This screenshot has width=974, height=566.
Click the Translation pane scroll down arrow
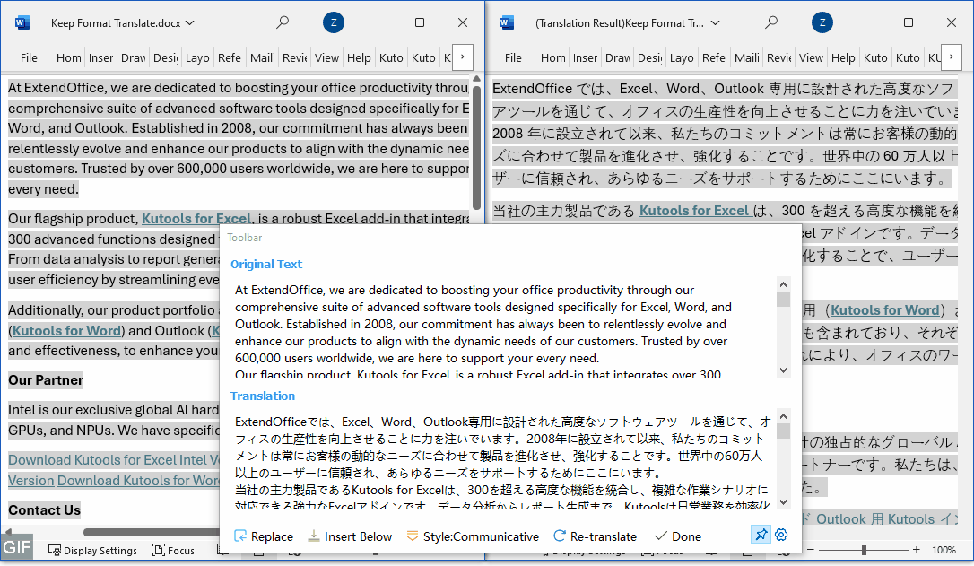tap(783, 502)
